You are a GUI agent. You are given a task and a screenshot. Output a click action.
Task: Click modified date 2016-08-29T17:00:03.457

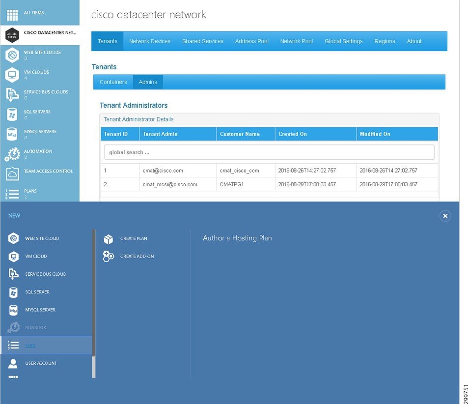(388, 184)
